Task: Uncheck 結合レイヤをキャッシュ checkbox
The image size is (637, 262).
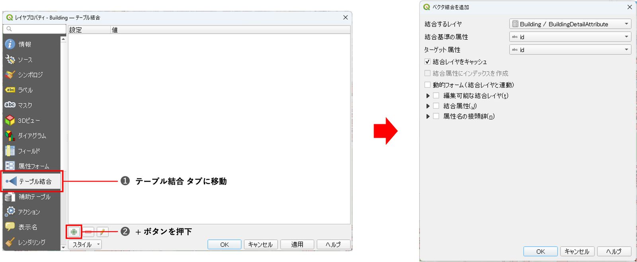Action: click(427, 62)
